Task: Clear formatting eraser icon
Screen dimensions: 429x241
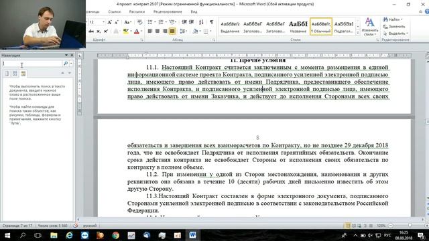Action: point(139,22)
